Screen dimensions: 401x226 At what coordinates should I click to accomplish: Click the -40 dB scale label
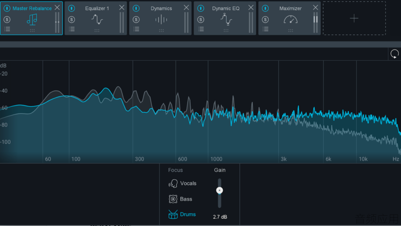click(x=4, y=91)
